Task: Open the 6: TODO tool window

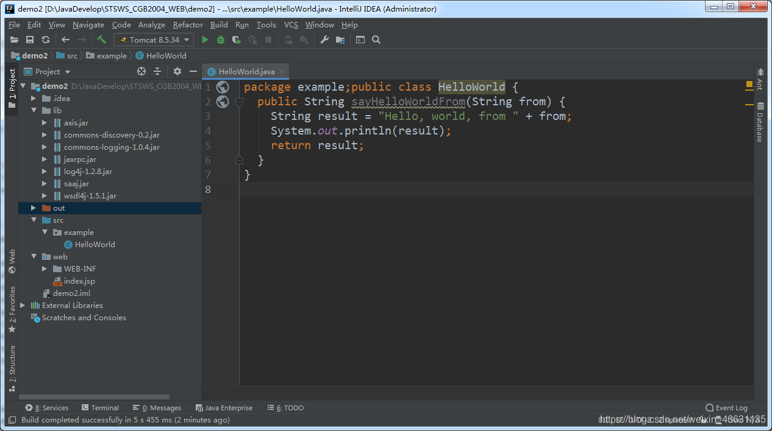Action: pyautogui.click(x=285, y=408)
